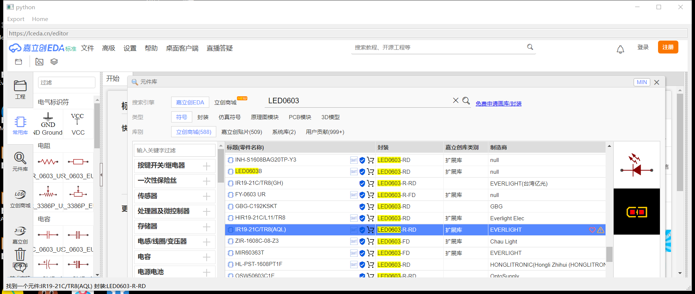This screenshot has height=294, width=695.
Task: Place the R_0603_EU resistor symbol
Action: tap(78, 168)
